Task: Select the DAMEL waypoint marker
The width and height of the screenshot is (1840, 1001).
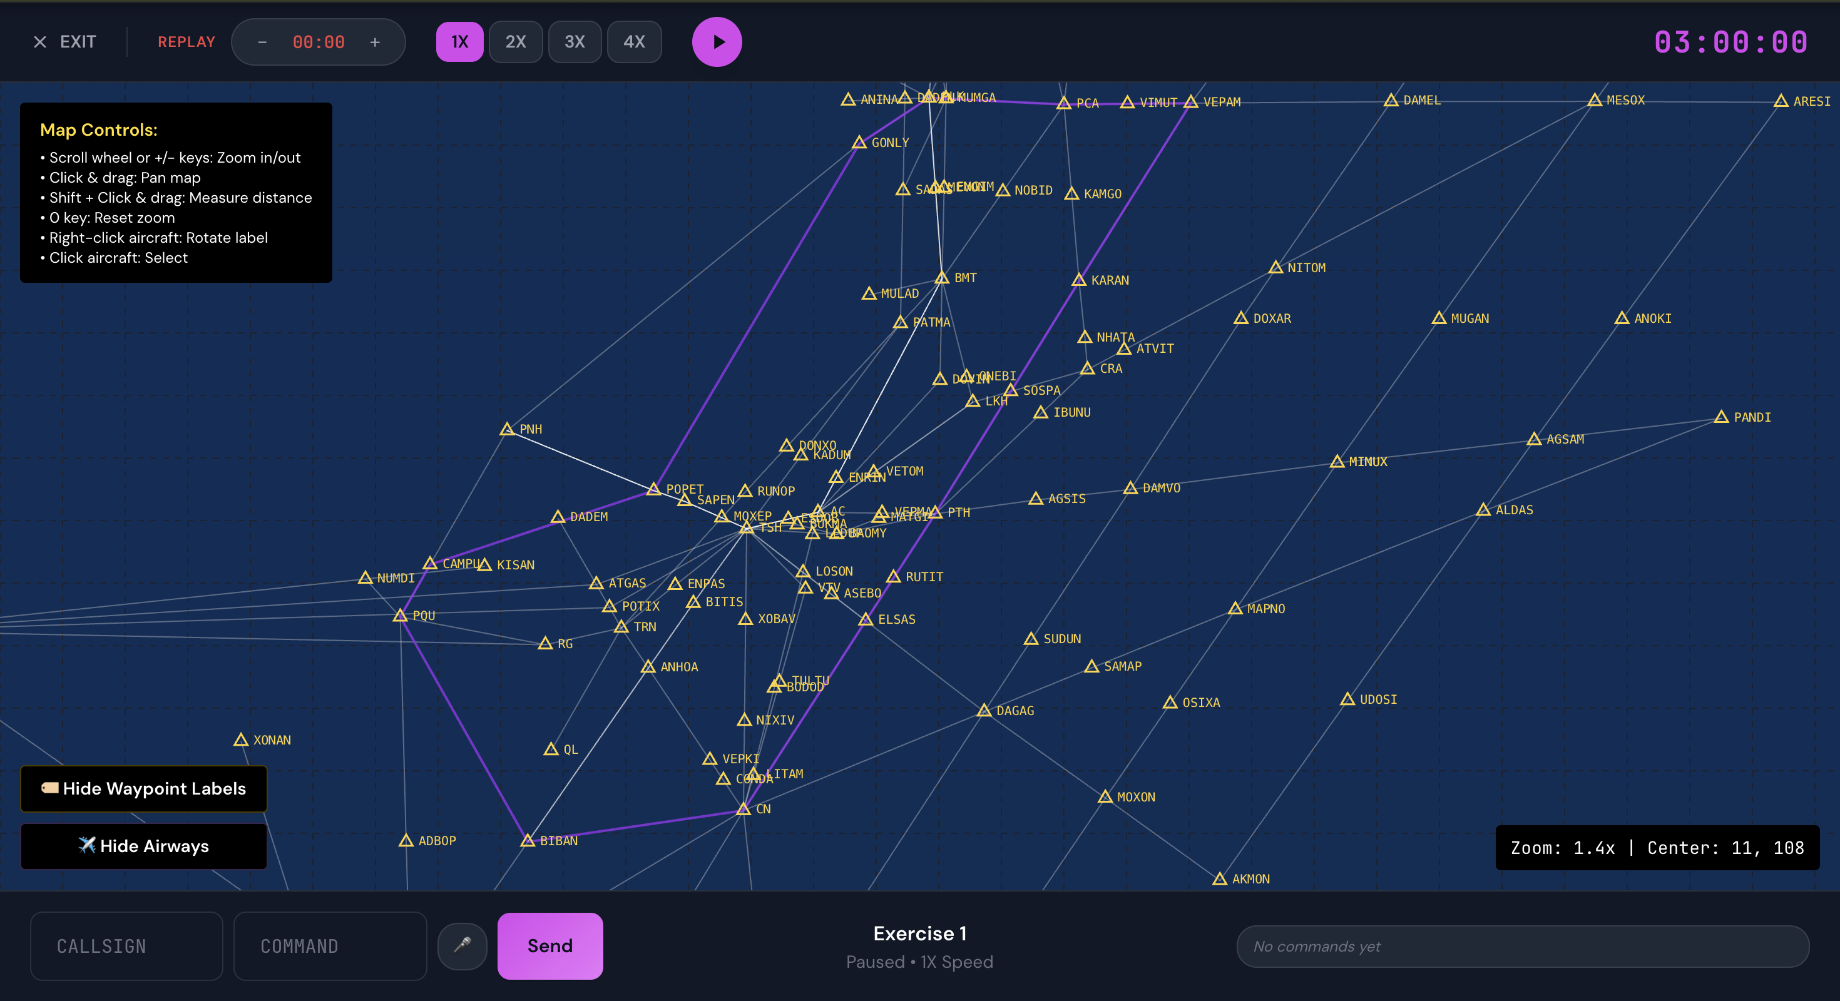Action: [1391, 100]
